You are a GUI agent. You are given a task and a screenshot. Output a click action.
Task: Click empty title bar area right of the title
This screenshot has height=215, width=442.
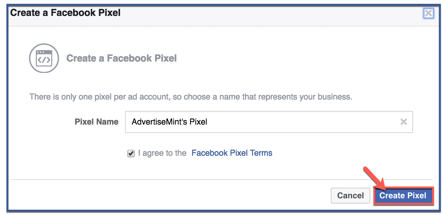(267, 13)
